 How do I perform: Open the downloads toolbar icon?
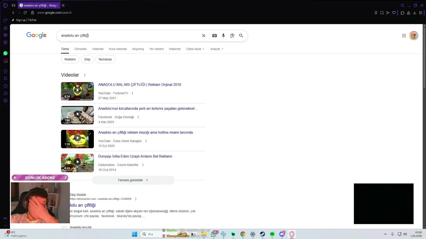click(414, 13)
